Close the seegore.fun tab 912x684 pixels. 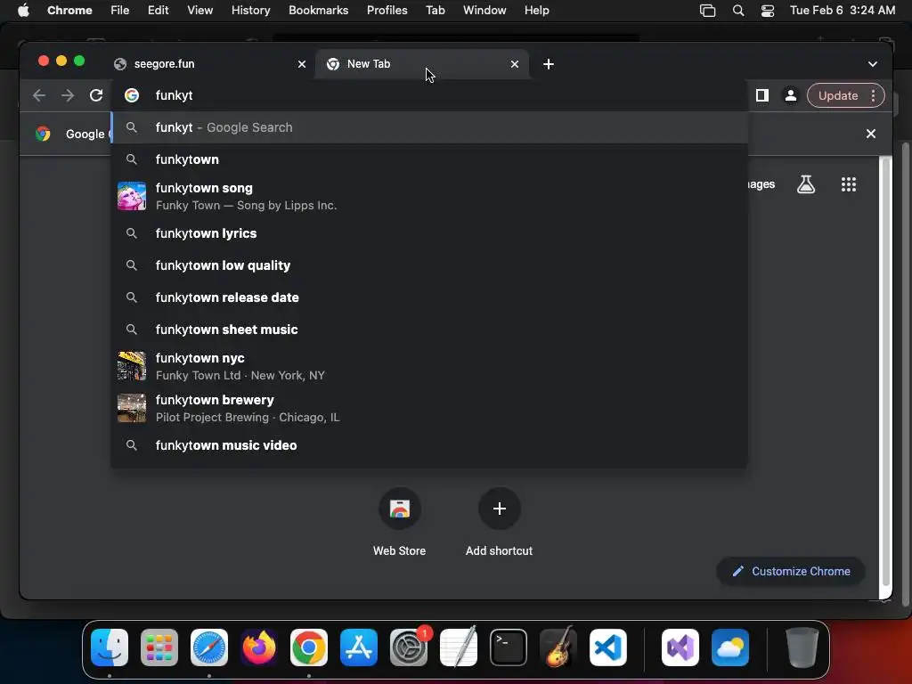302,64
